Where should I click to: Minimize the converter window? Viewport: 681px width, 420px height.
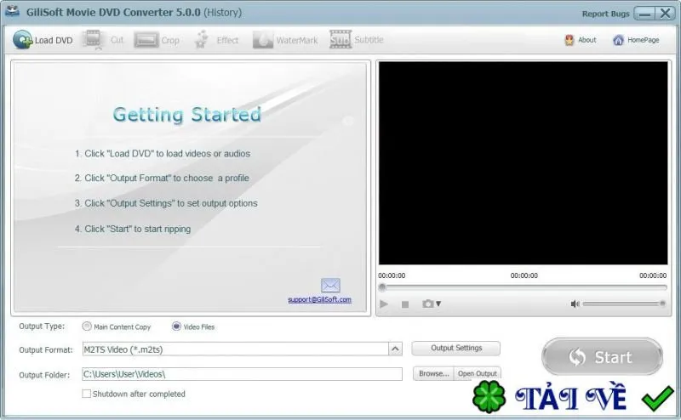[x=644, y=14]
